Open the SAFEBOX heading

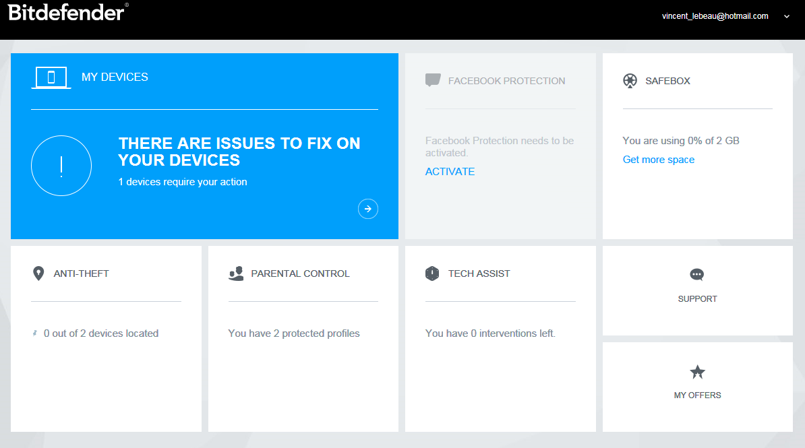point(667,81)
